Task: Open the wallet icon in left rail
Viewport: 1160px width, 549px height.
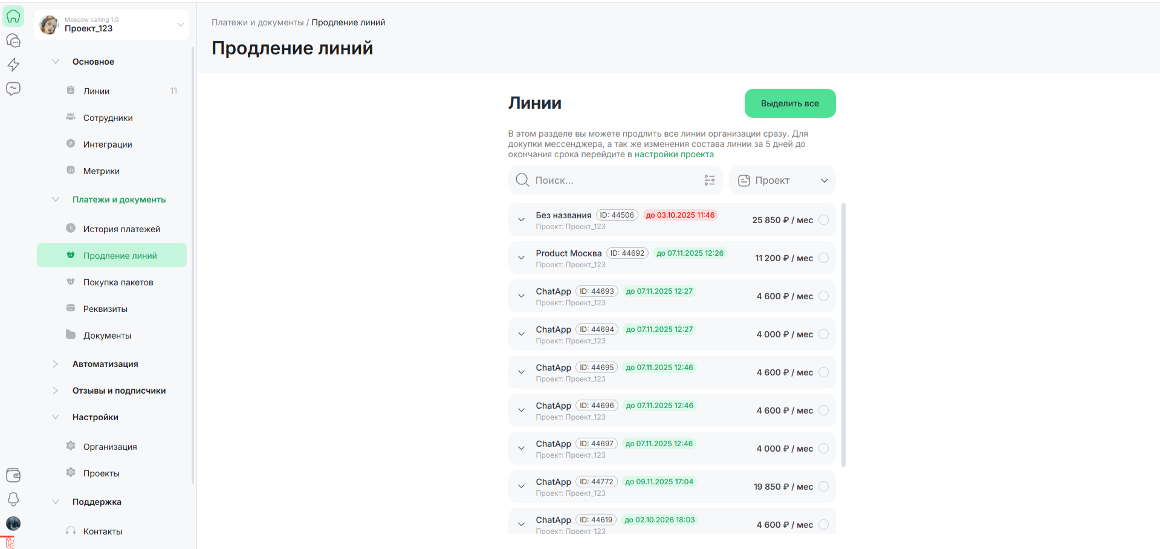Action: [13, 475]
